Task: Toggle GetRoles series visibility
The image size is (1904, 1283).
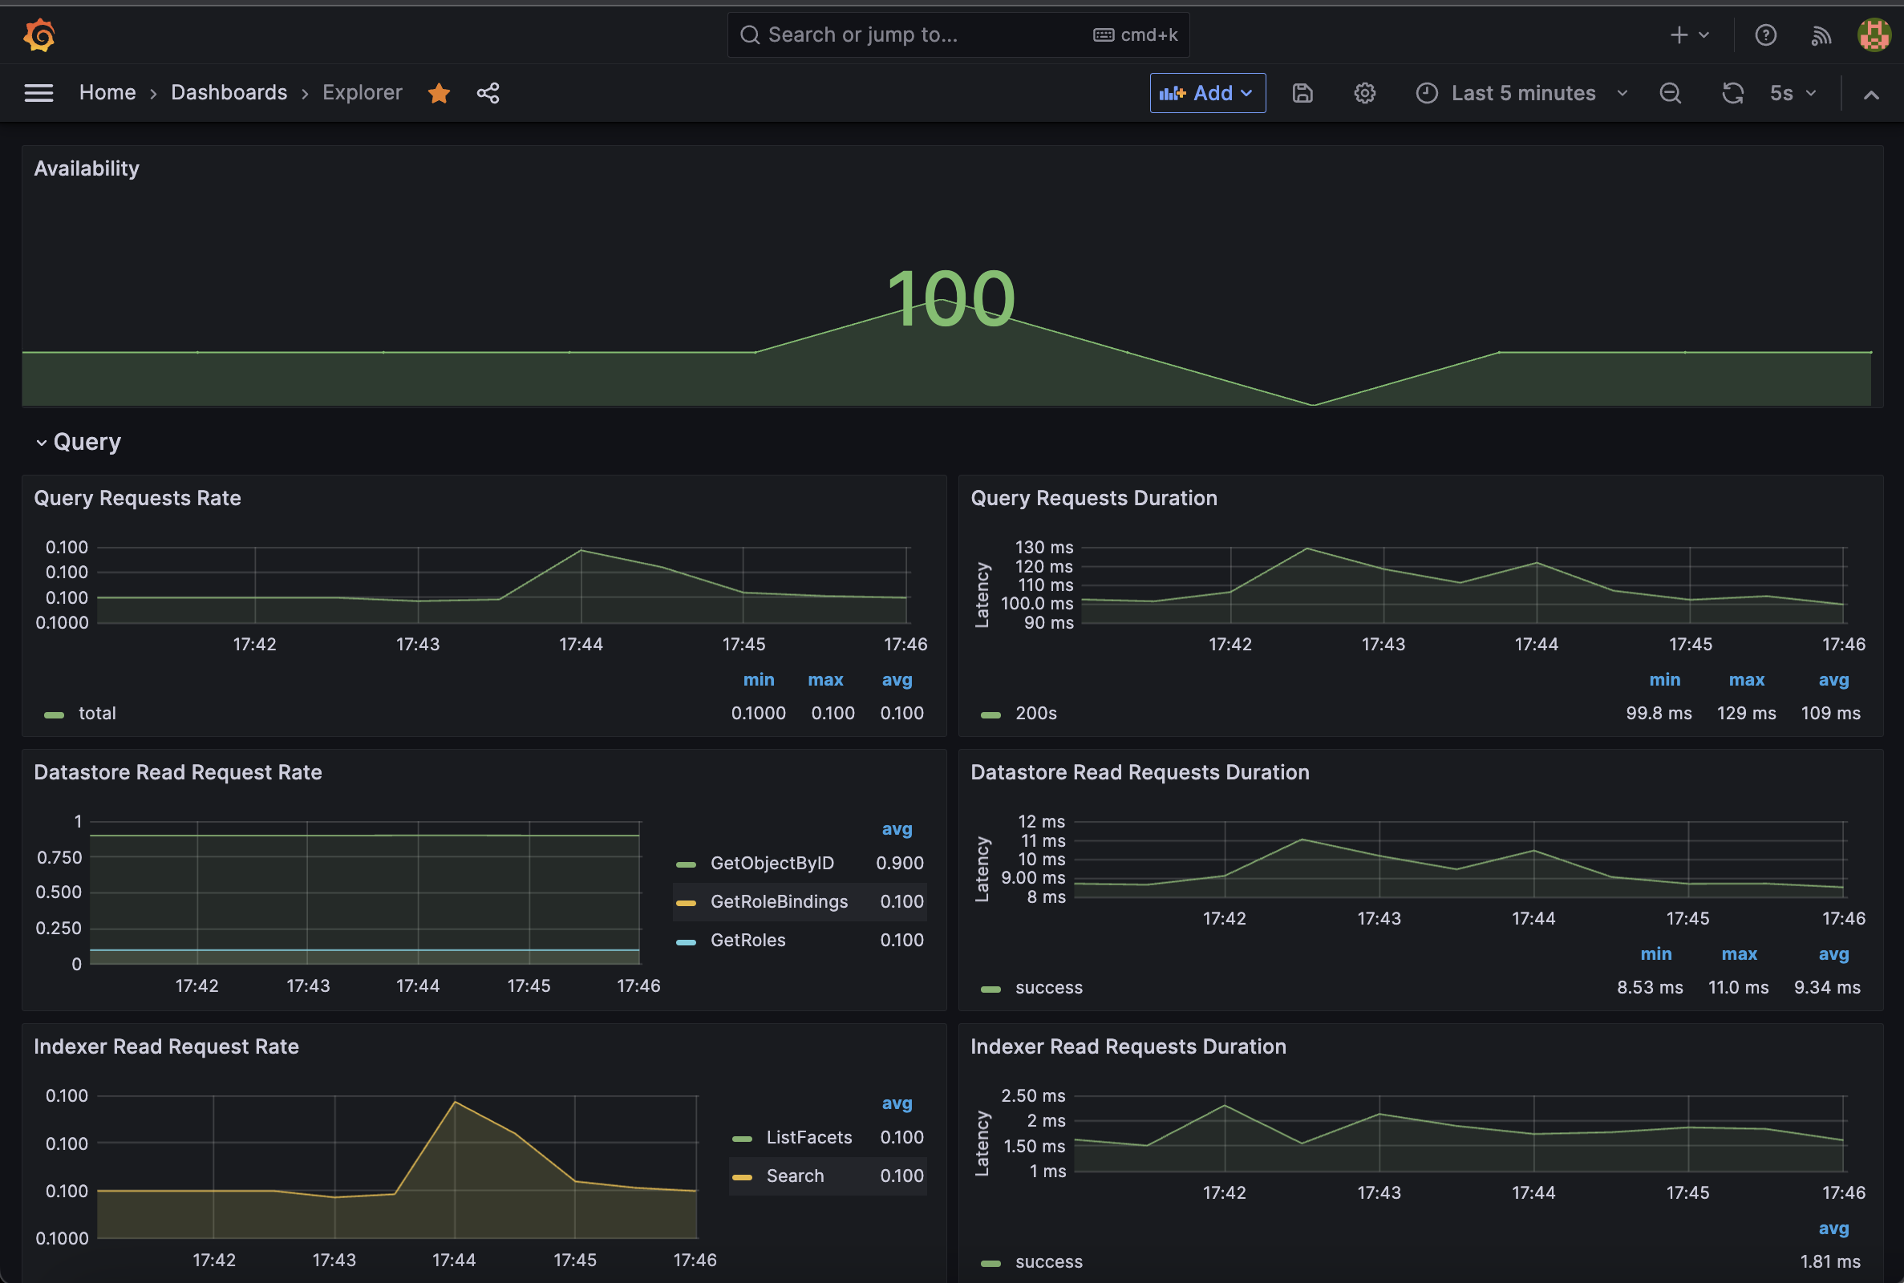Action: click(747, 940)
